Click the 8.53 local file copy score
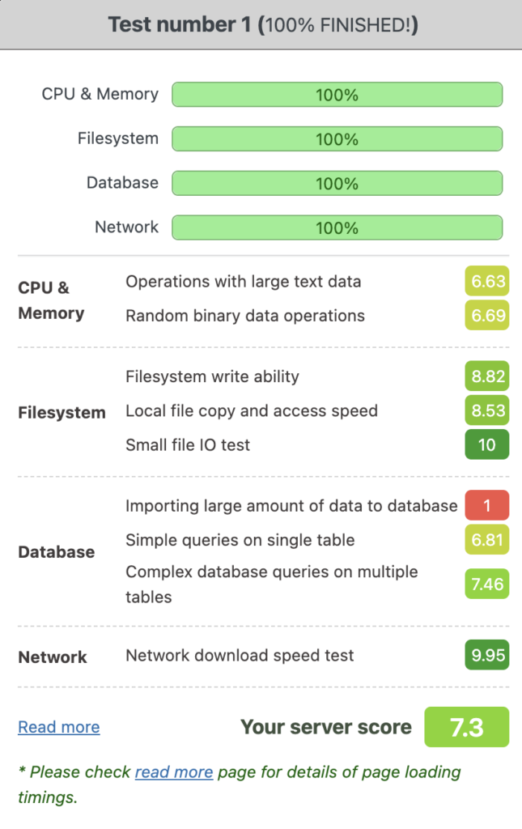Viewport: 522px width, 829px height. click(x=486, y=410)
